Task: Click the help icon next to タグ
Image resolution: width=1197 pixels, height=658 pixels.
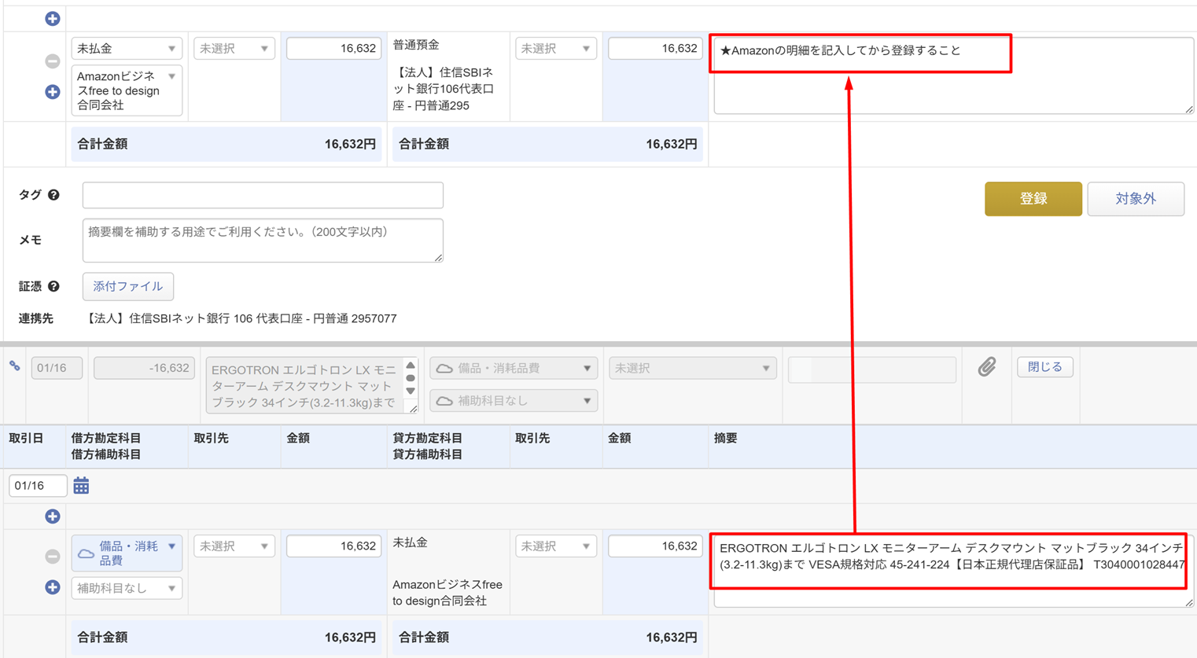Action: 53,195
